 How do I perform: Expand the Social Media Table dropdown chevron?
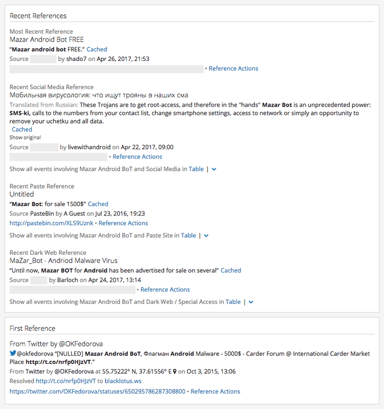pyautogui.click(x=214, y=169)
